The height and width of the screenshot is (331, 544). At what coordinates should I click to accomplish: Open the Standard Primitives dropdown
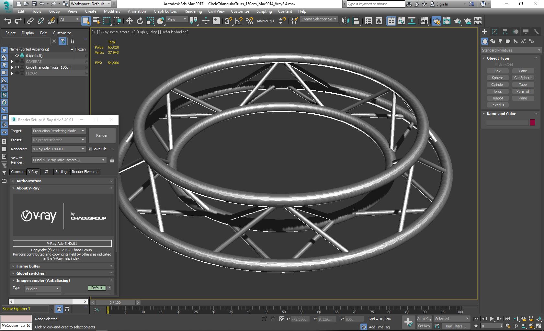pyautogui.click(x=511, y=50)
